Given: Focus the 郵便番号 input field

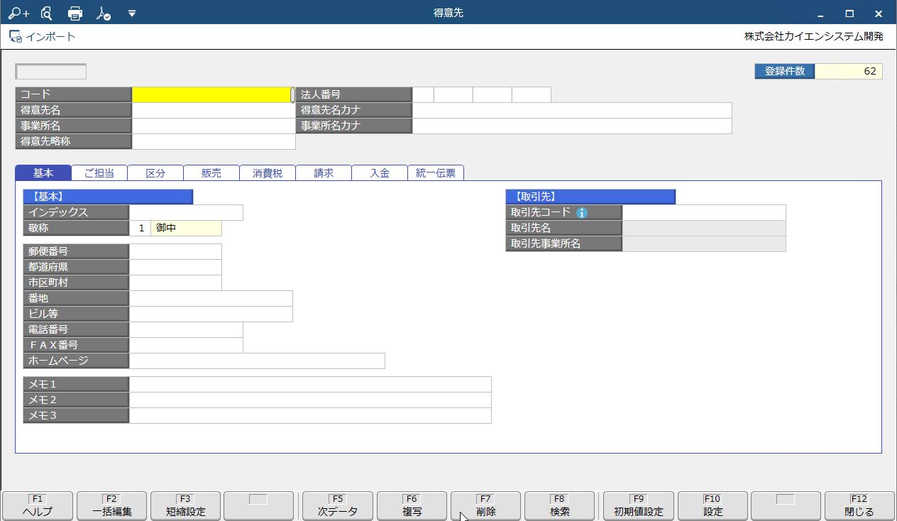Looking at the screenshot, I should click(x=175, y=251).
